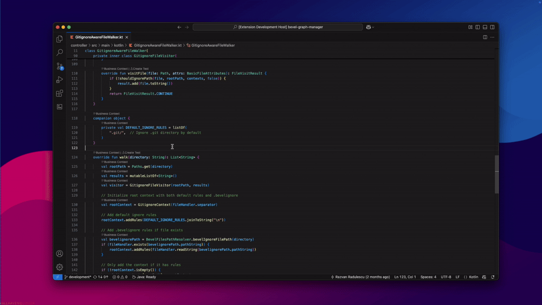Open the editor More Actions ellipsis menu

click(492, 37)
